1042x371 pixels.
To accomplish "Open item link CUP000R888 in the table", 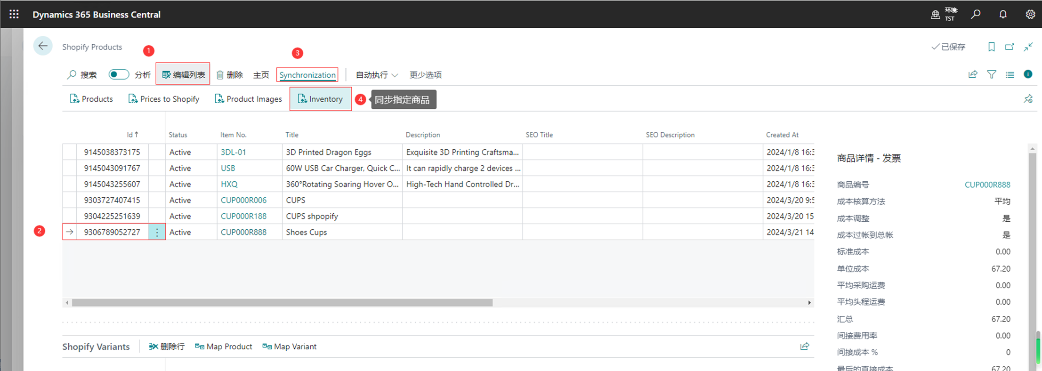I will point(244,232).
